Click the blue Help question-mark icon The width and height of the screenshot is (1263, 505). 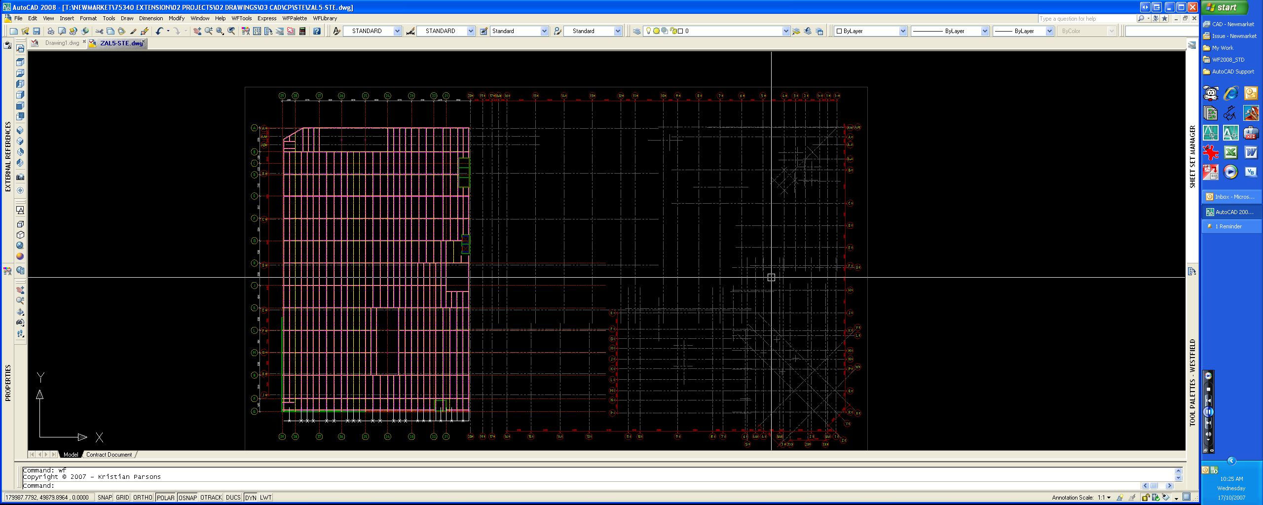(x=317, y=31)
